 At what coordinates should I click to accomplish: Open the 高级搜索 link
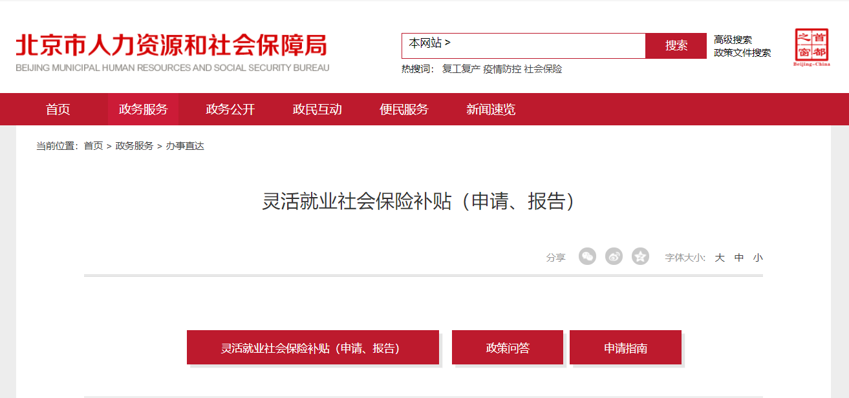click(x=733, y=40)
